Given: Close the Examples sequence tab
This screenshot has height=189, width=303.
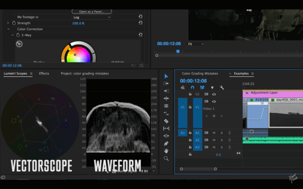Looking at the screenshot, I should point(230,74).
